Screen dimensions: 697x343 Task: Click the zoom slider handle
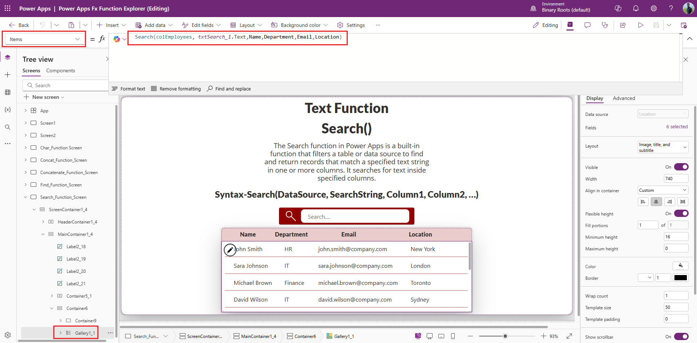coord(505,336)
